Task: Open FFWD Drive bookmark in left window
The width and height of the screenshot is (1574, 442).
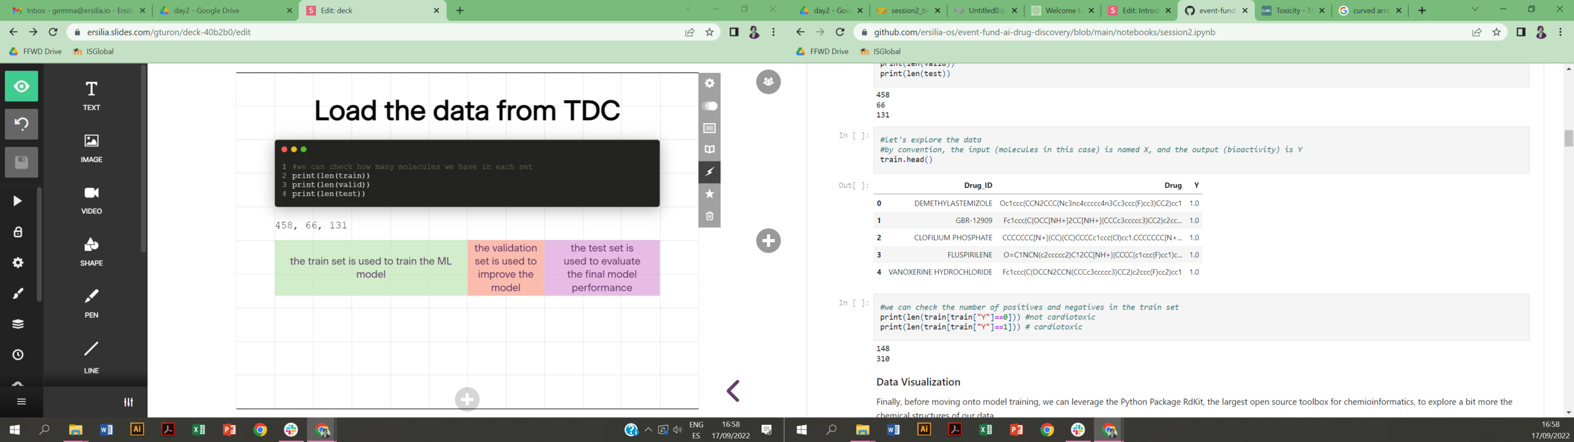Action: (35, 52)
